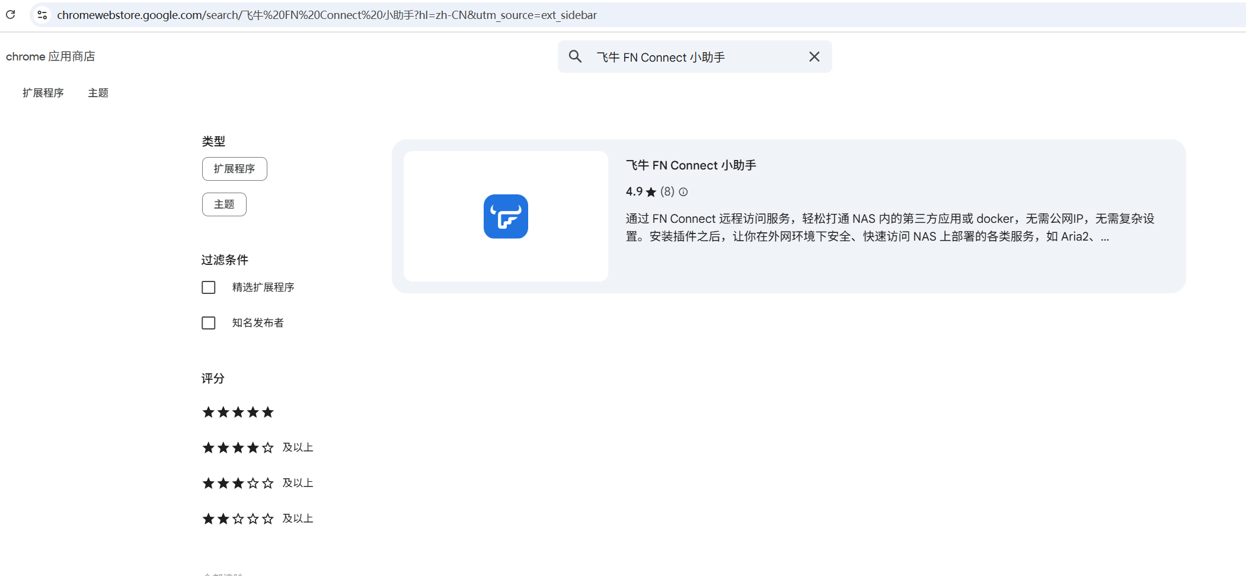The width and height of the screenshot is (1246, 576).
Task: Click the rating info icon beside (8)
Action: pos(683,192)
